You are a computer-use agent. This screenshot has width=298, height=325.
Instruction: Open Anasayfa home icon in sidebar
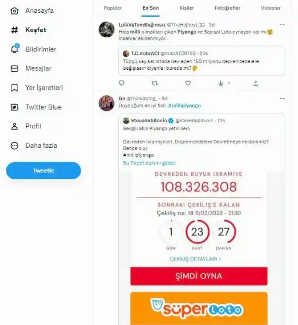15,11
